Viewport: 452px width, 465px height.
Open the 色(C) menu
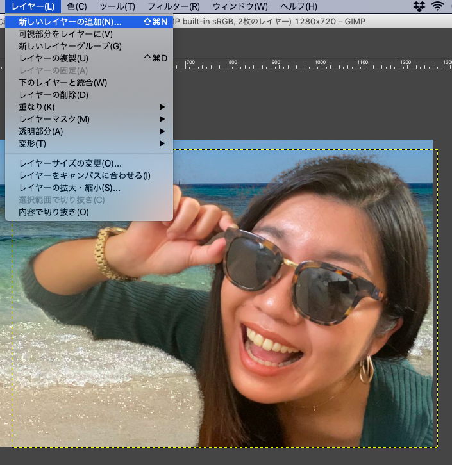77,6
